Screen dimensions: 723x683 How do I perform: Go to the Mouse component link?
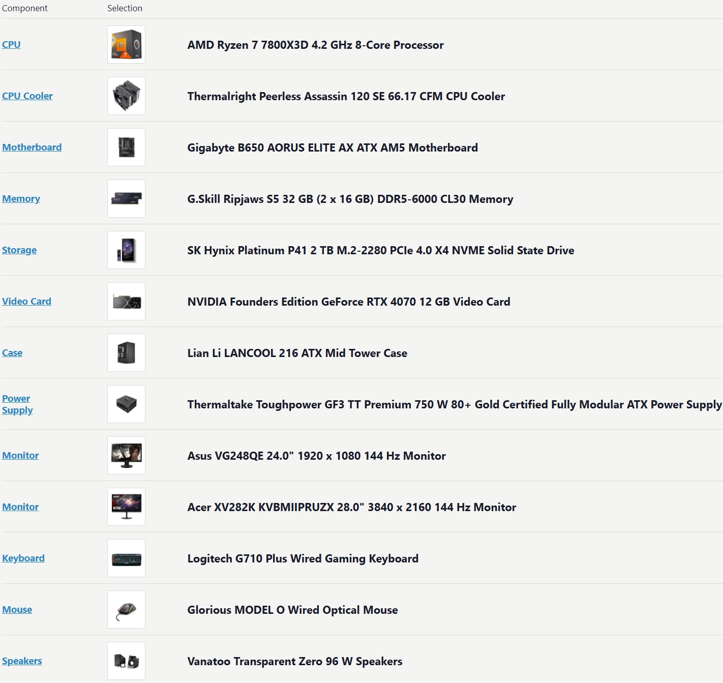click(x=17, y=609)
